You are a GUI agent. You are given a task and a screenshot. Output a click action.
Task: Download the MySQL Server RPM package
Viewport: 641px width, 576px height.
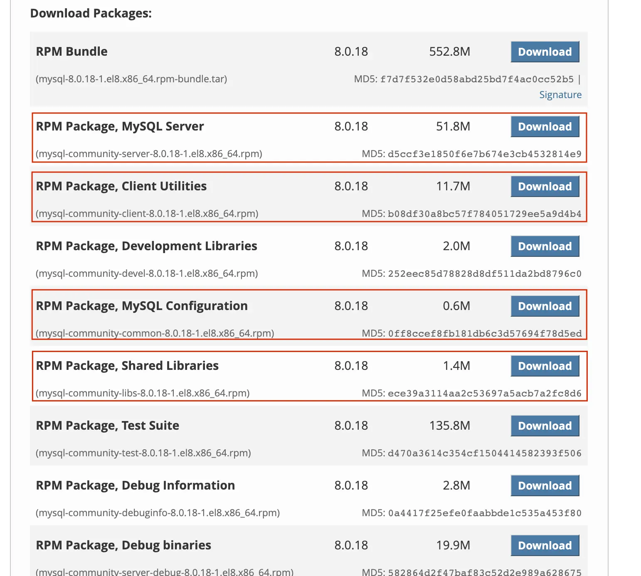click(x=545, y=127)
